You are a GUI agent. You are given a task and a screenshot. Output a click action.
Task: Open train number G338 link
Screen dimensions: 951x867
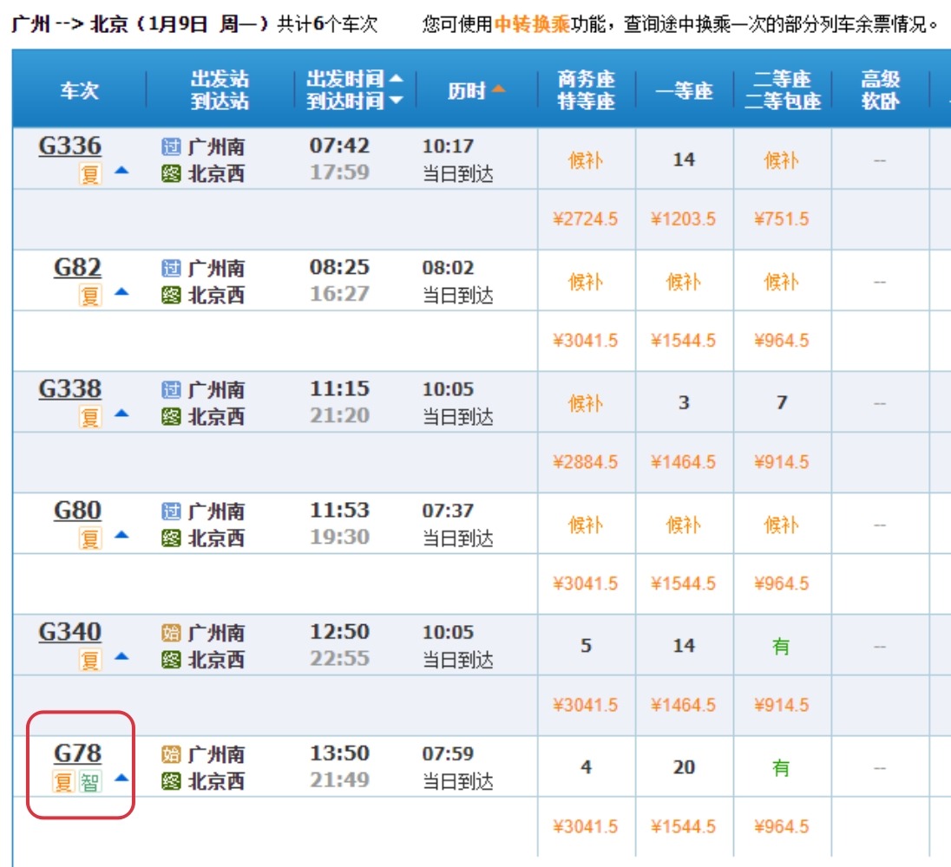(69, 389)
